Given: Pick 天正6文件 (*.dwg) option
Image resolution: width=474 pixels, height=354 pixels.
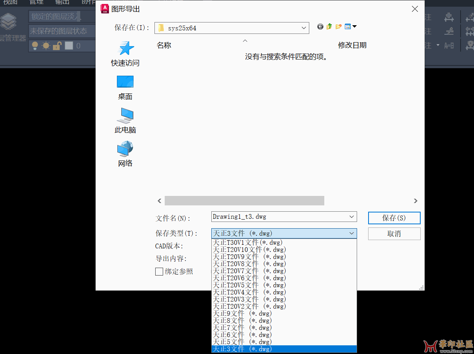Looking at the screenshot, I should click(284, 335).
